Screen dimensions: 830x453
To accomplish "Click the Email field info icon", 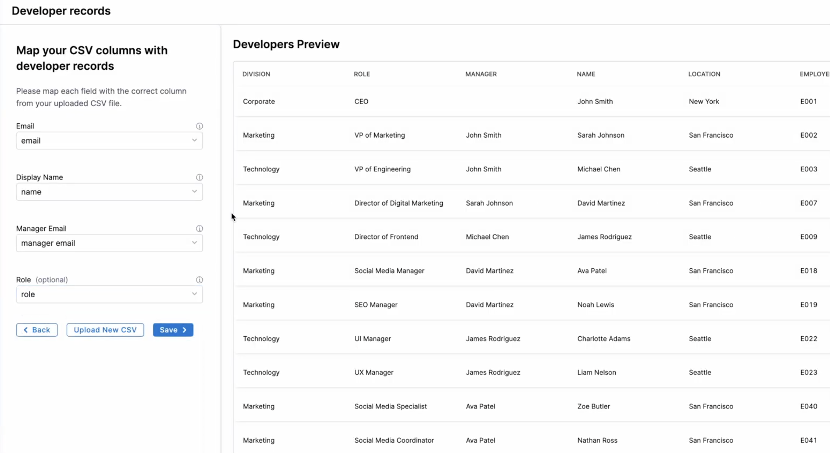I will click(x=200, y=126).
